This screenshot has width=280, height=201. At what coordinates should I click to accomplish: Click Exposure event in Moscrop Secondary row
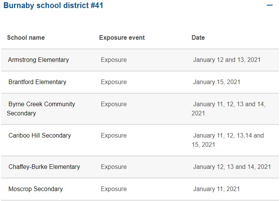114,189
